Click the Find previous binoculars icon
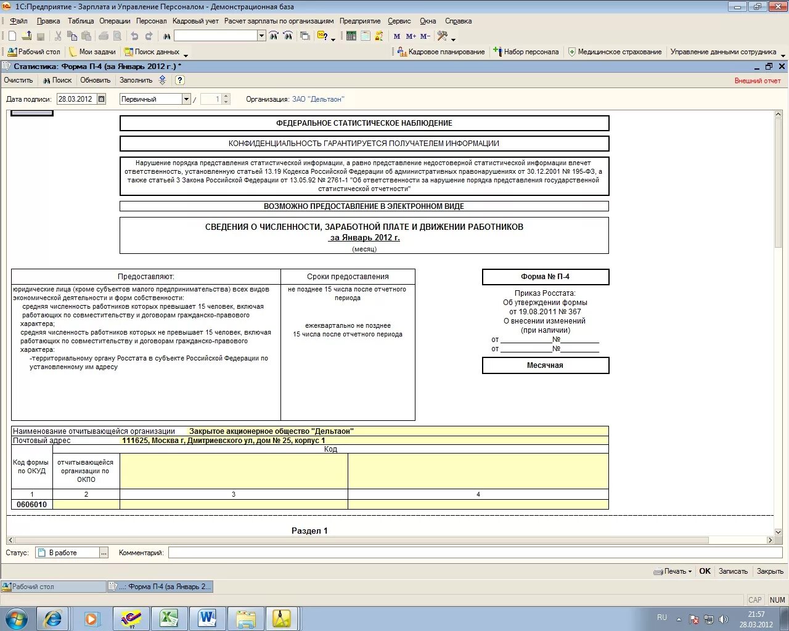 (288, 36)
